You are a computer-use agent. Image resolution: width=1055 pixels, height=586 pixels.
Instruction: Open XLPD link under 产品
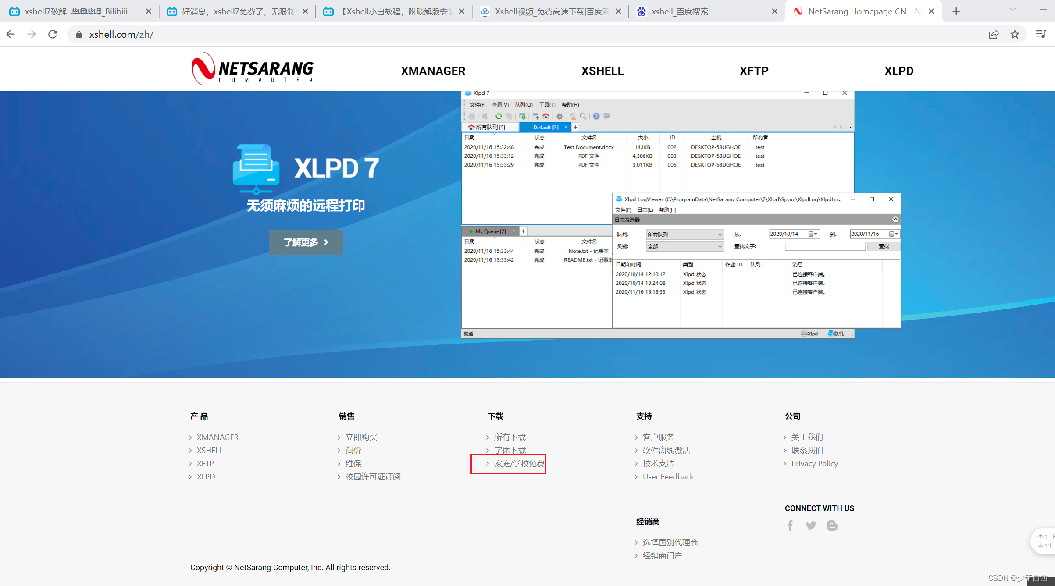pyautogui.click(x=206, y=476)
